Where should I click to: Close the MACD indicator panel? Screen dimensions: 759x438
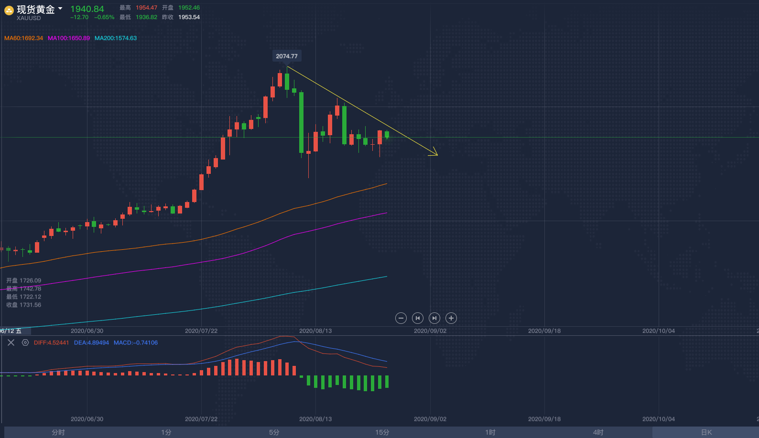(x=11, y=342)
